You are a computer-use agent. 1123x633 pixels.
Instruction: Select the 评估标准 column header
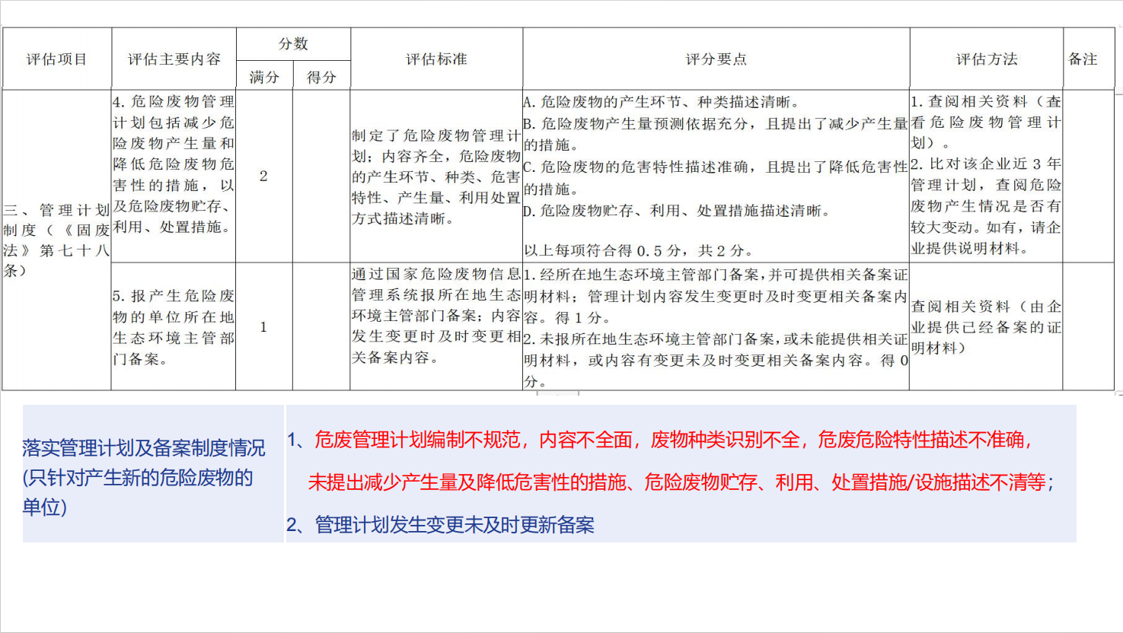point(436,59)
